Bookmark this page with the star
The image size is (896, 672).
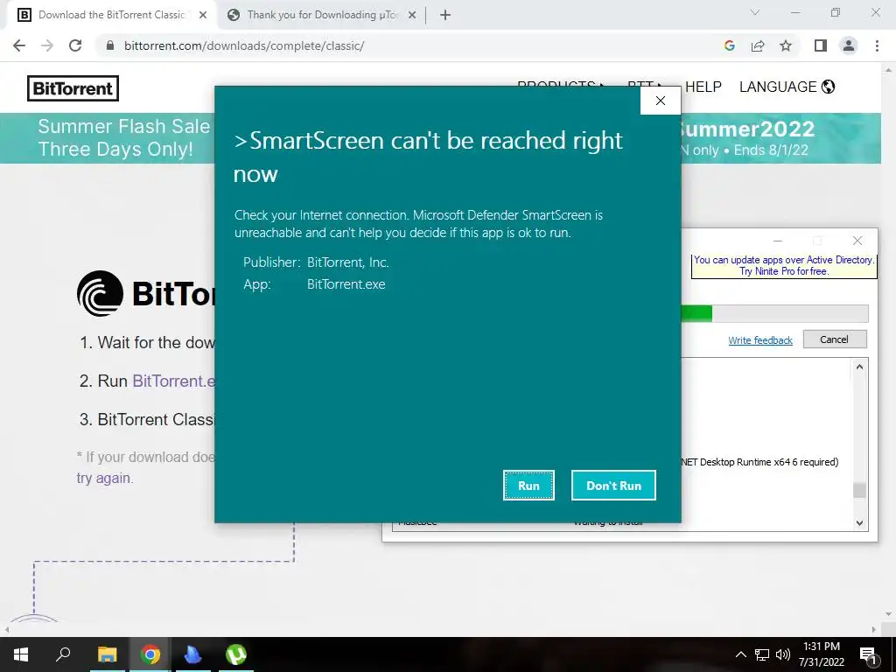pos(786,45)
